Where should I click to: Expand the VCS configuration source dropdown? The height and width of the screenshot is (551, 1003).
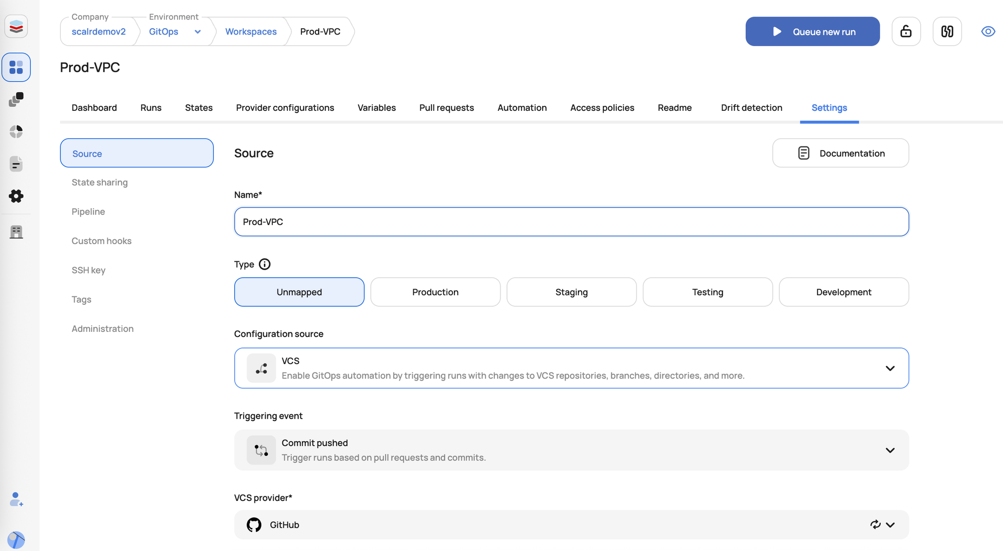click(890, 369)
